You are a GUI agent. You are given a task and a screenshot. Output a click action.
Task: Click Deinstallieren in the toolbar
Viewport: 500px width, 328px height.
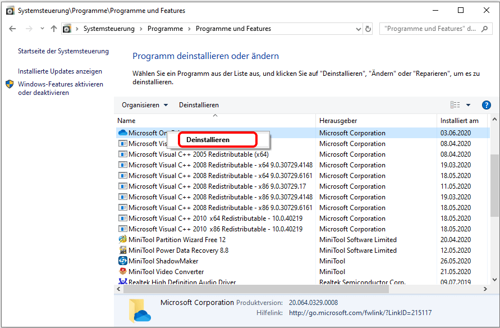(x=199, y=105)
